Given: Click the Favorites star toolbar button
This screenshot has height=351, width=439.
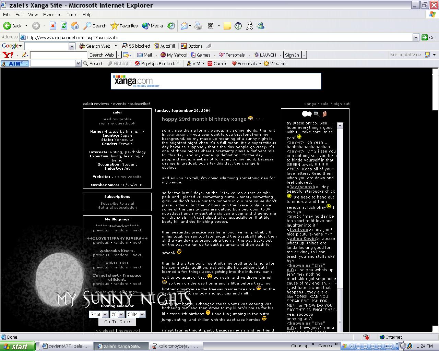Looking at the screenshot, I should (124, 26).
